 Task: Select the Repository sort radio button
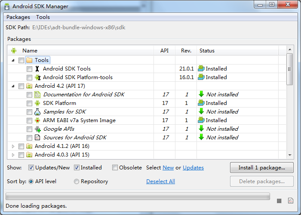click(77, 181)
